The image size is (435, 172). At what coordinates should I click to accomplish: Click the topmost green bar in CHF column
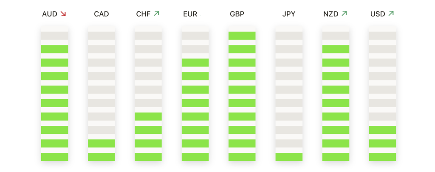(148, 117)
